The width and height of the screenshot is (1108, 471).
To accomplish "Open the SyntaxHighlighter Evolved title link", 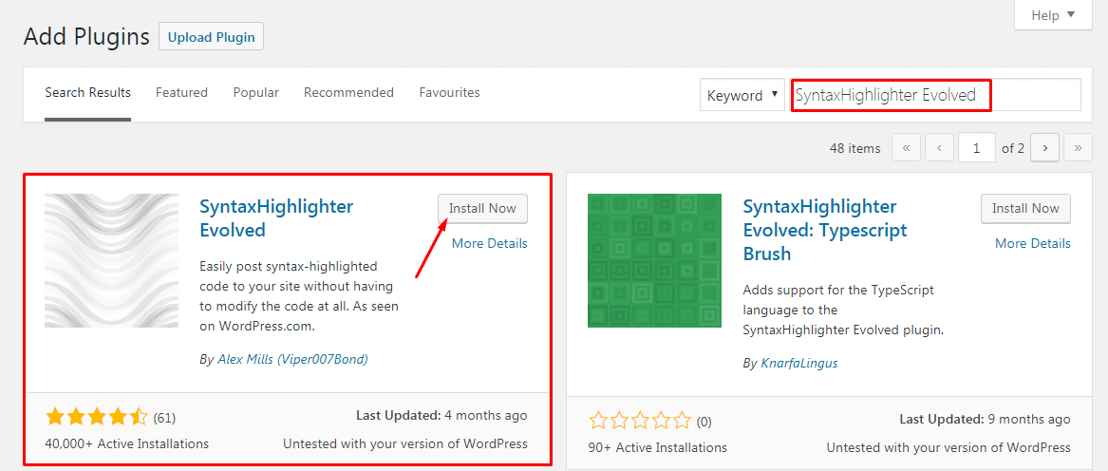I will point(276,218).
